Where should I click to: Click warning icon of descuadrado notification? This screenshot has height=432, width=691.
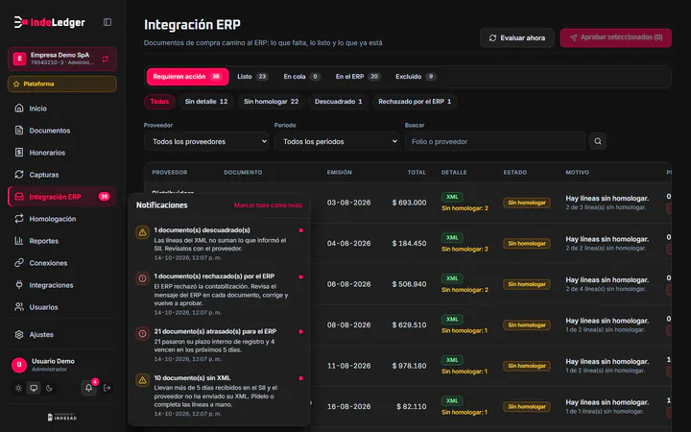click(142, 232)
